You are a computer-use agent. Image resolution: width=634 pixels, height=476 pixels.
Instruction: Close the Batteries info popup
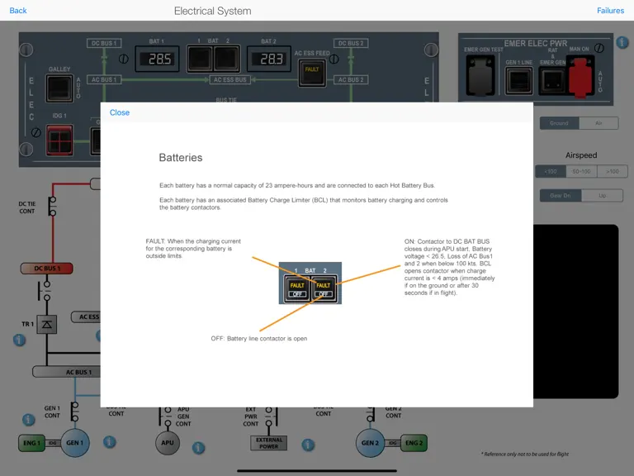coord(119,112)
